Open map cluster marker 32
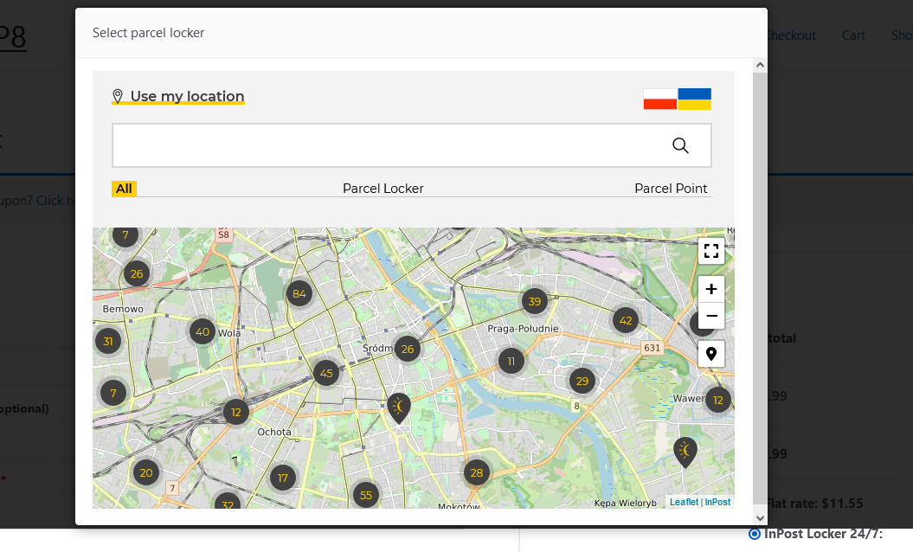The image size is (913, 552). [x=228, y=502]
